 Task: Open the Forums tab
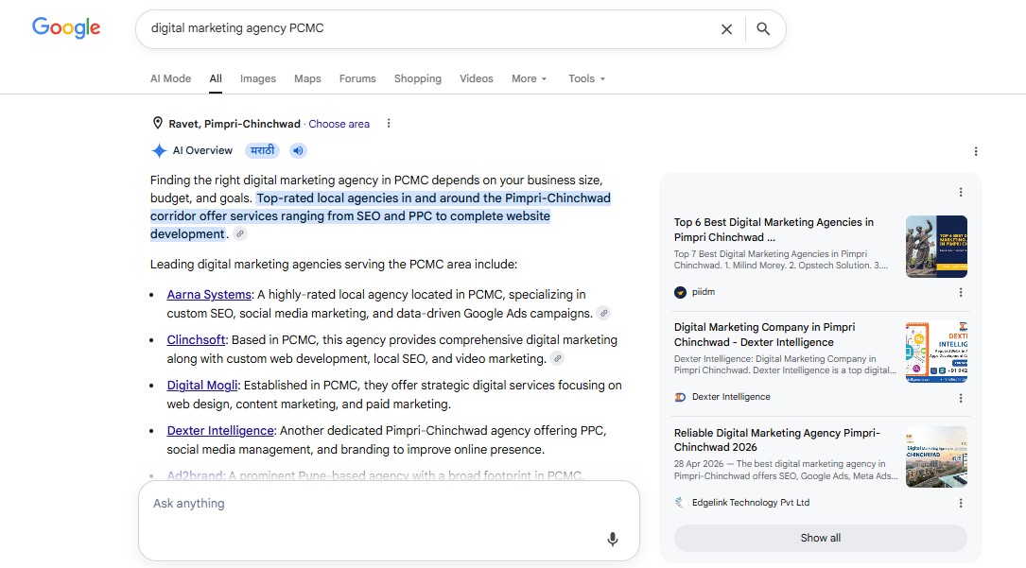pyautogui.click(x=357, y=78)
